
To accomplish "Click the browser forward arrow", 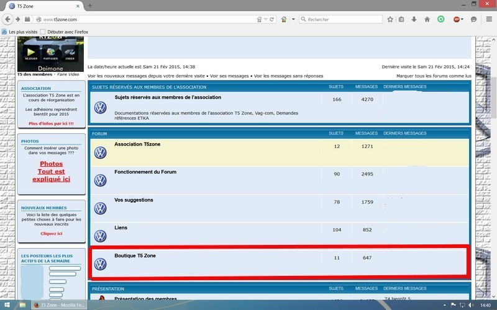I will tap(18, 19).
